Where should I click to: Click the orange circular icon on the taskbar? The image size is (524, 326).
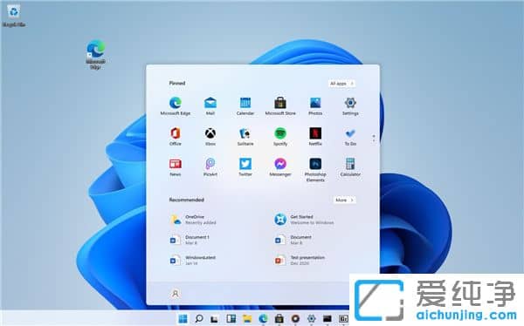(295, 319)
